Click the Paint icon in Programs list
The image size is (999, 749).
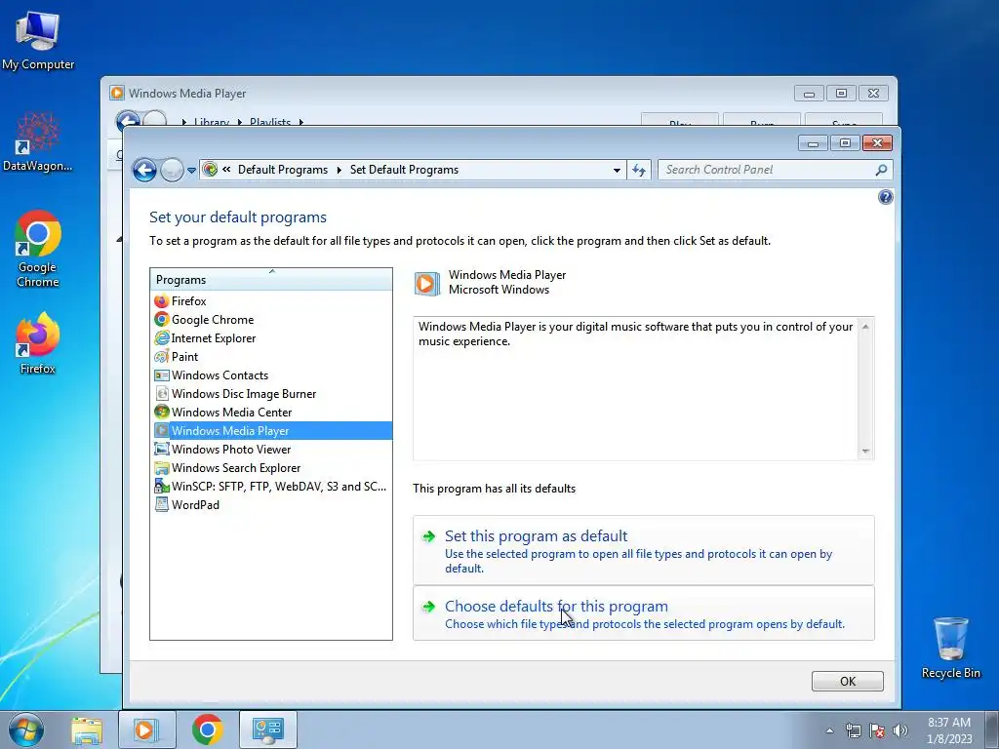[x=162, y=356]
